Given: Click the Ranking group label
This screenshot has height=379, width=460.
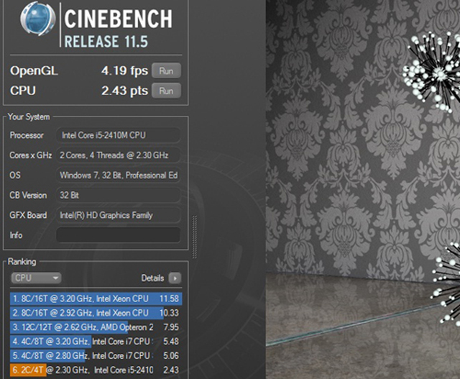Looking at the screenshot, I should pos(22,262).
